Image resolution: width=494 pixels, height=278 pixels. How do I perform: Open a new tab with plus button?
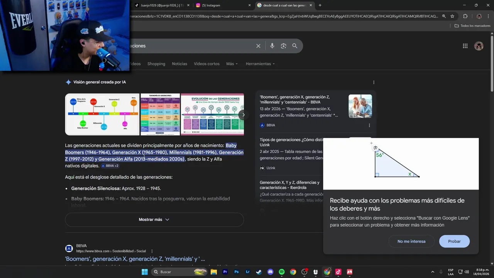(320, 5)
